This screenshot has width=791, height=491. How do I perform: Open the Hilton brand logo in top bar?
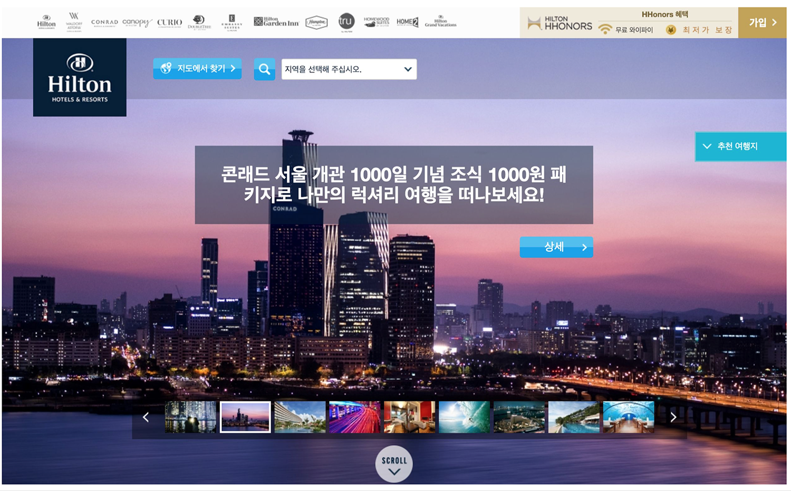pos(46,22)
